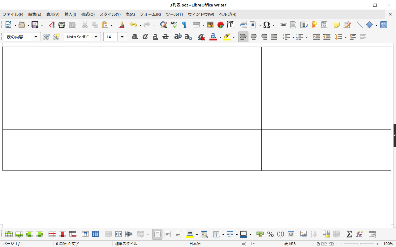396x247 pixels.
Task: Click the 日本語 language field in status bar
Action: pyautogui.click(x=195, y=244)
